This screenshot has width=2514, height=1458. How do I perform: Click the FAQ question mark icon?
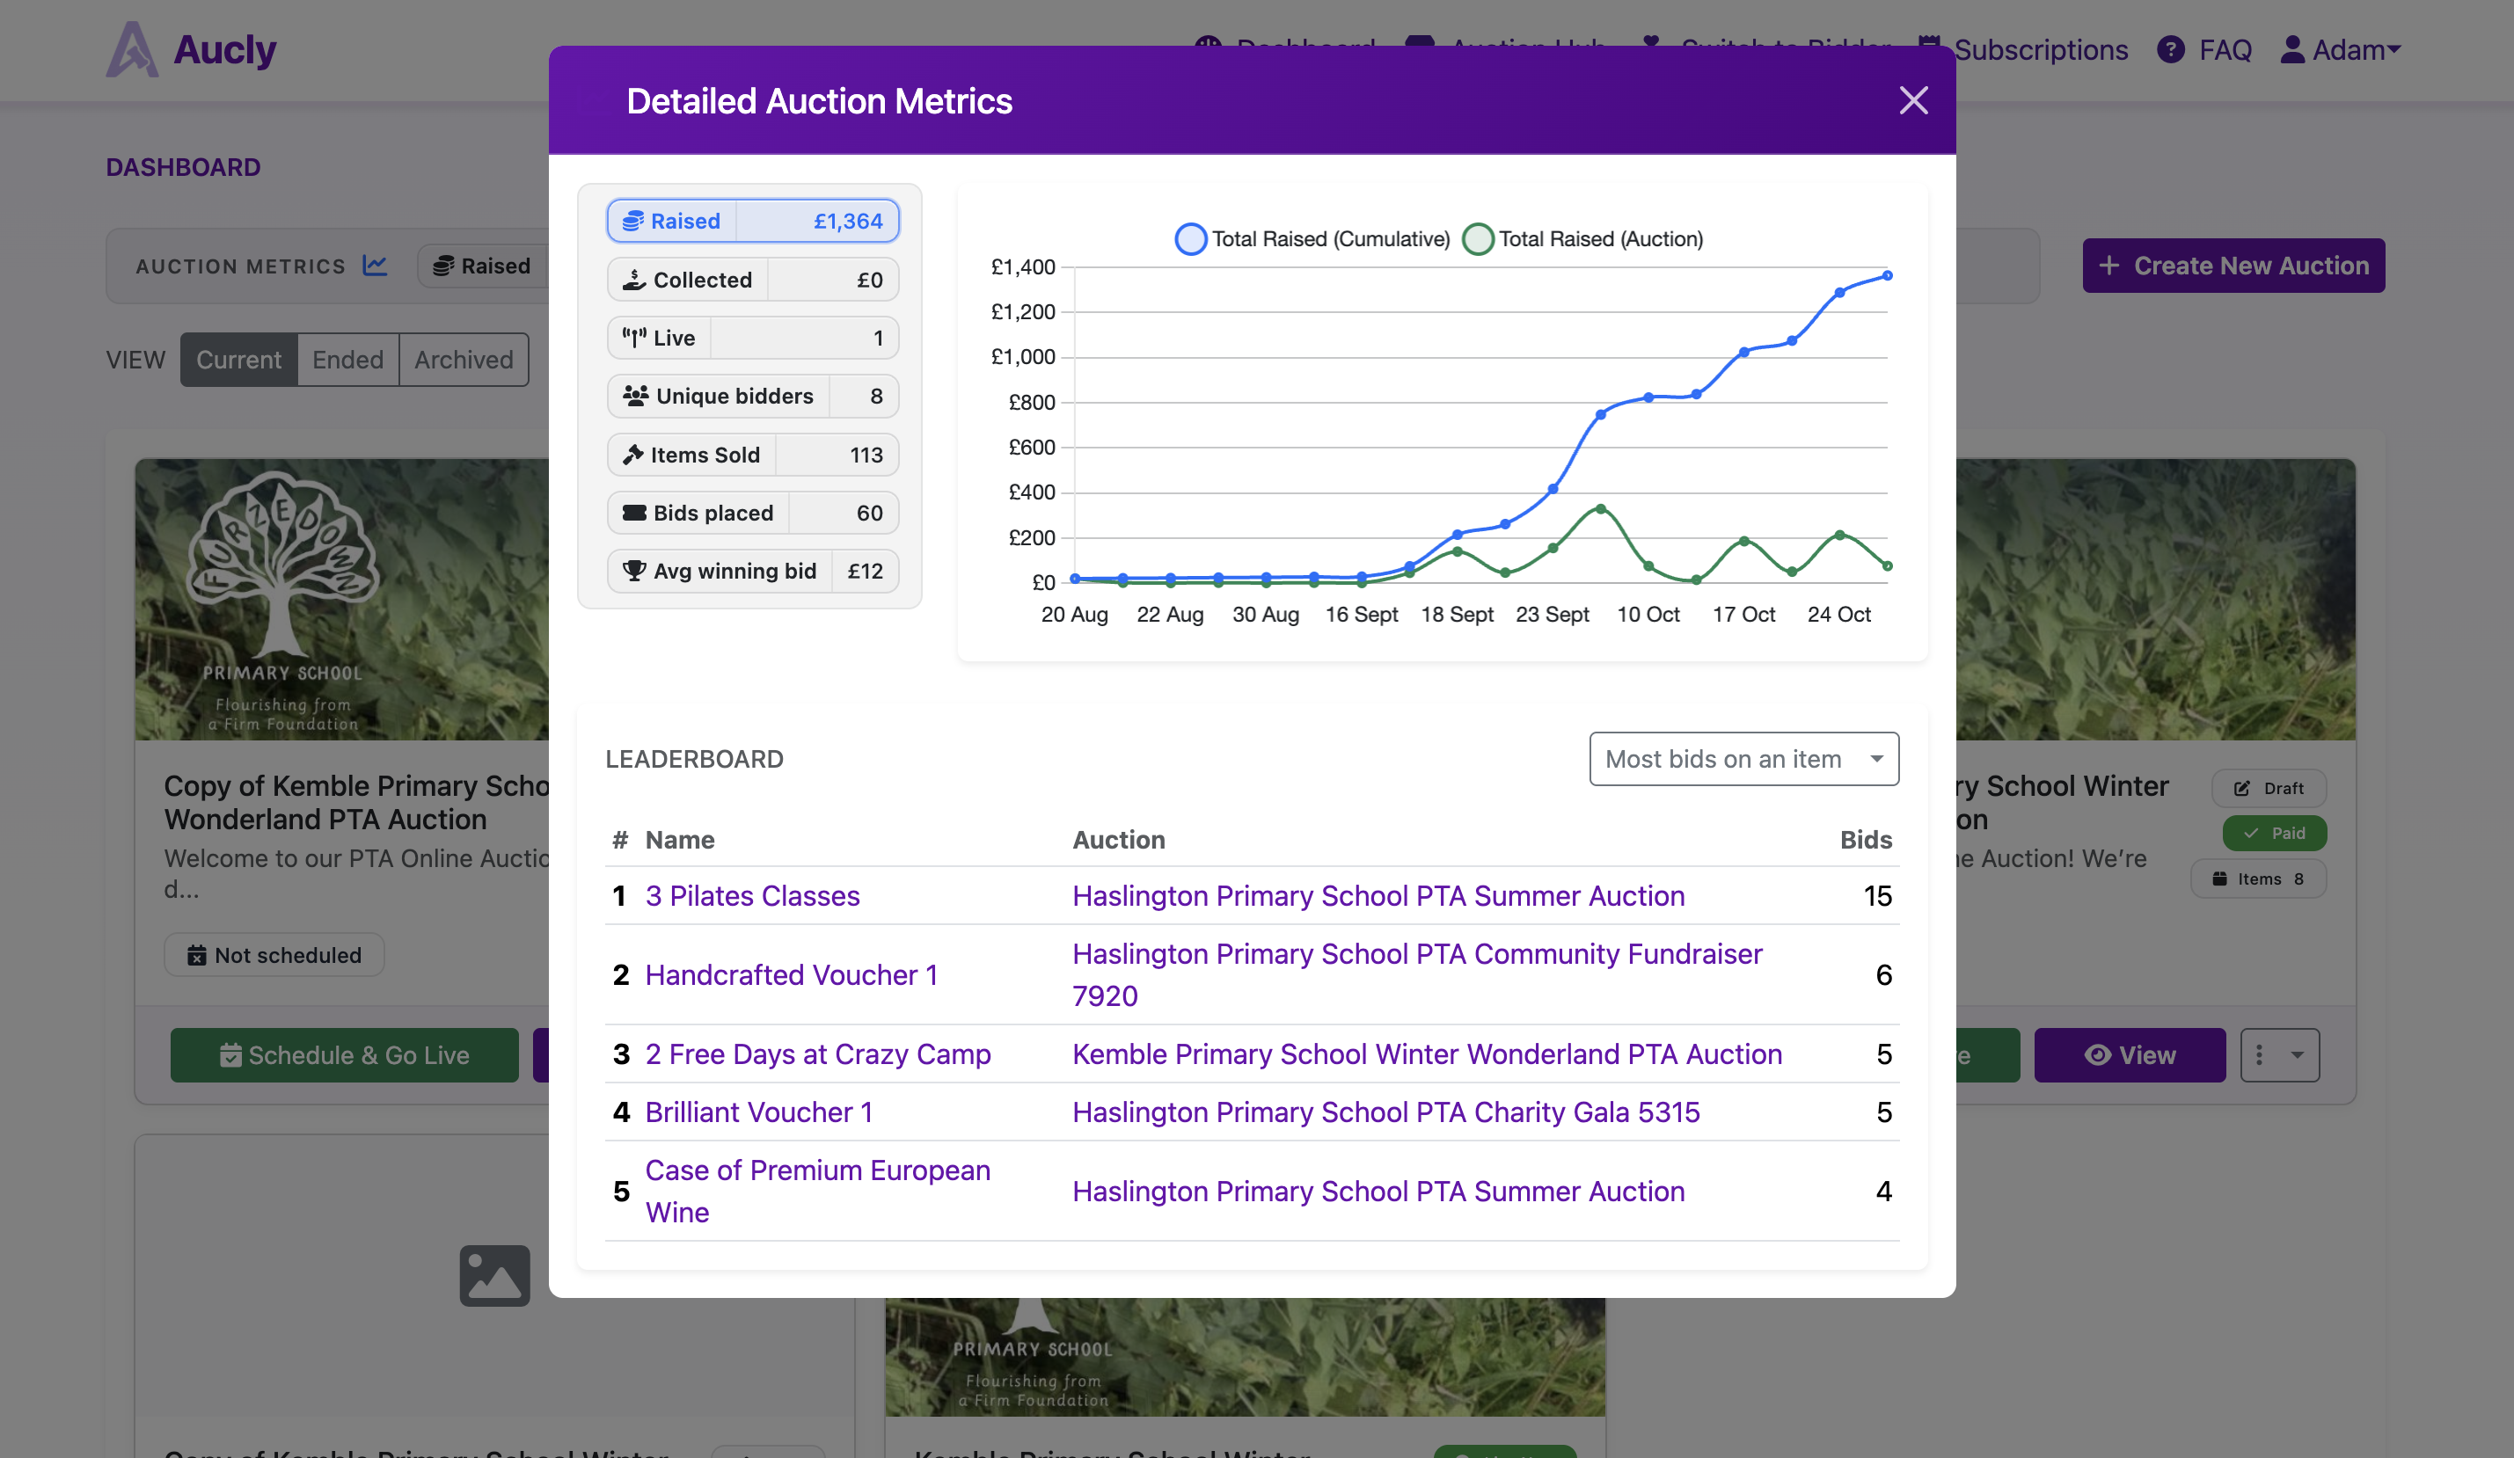pos(2171,49)
